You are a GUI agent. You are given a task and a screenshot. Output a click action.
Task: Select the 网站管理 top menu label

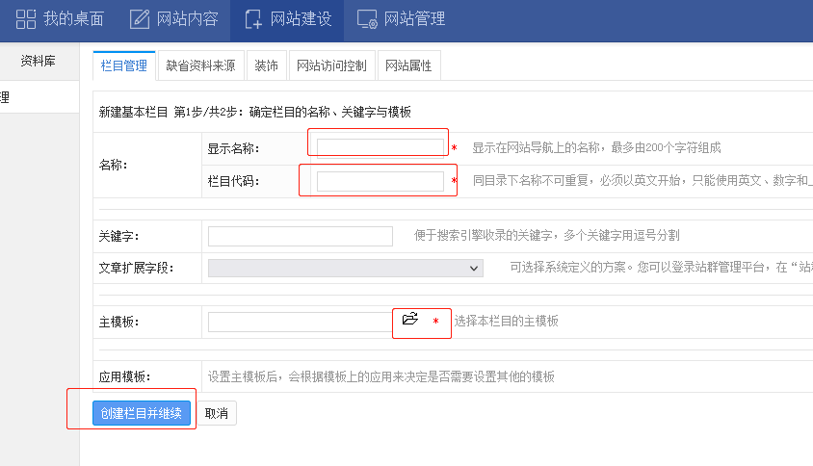(x=414, y=18)
